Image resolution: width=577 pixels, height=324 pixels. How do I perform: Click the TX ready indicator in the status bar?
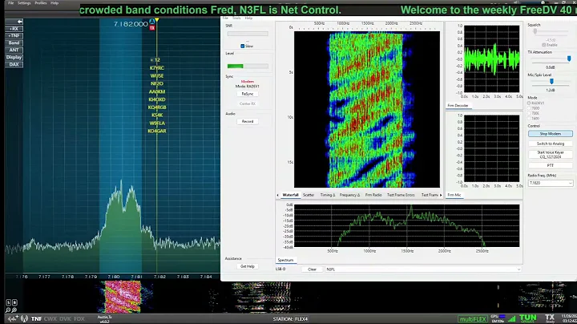[x=550, y=318]
